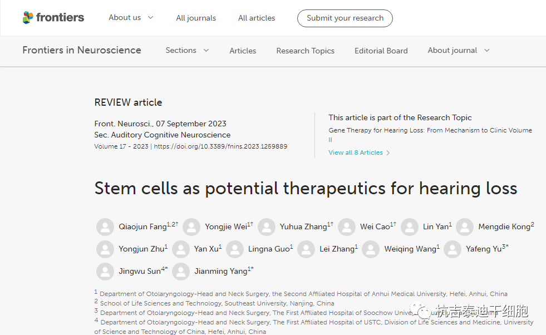Click the Frontiers logo icon

28,18
